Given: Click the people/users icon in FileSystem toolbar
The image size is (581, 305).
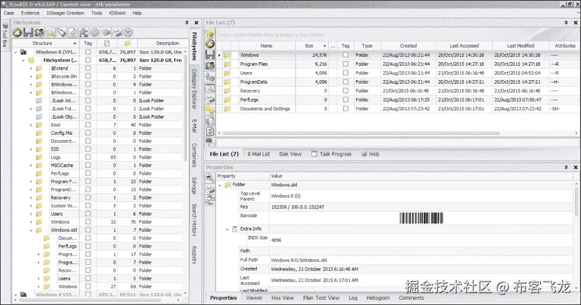Looking at the screenshot, I should [40, 33].
